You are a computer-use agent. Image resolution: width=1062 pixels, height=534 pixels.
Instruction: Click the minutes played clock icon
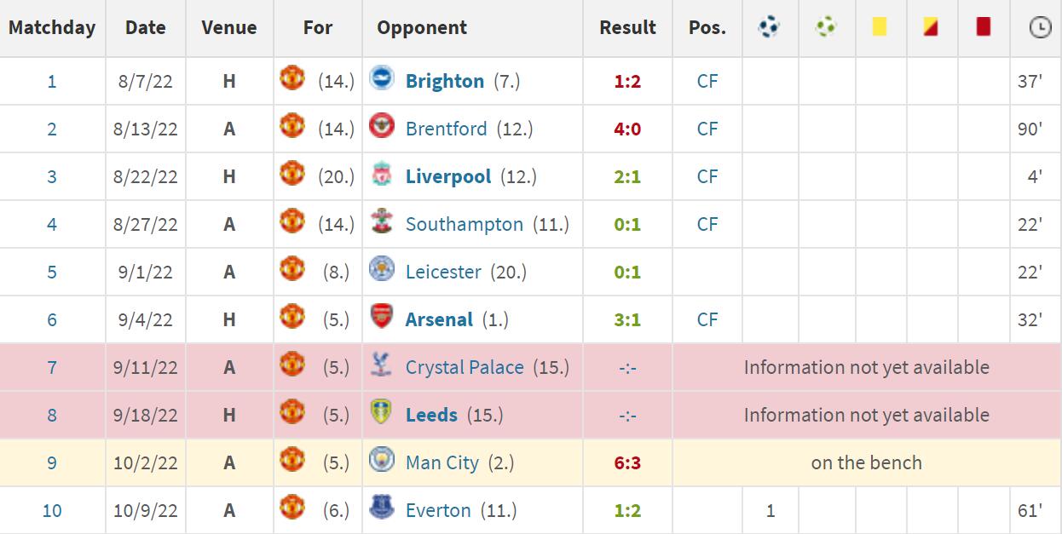[1040, 27]
